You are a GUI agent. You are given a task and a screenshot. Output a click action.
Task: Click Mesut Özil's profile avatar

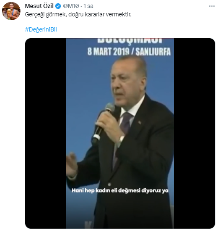(11, 11)
